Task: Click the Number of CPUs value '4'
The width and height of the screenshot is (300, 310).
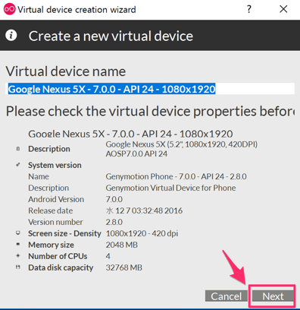Action: point(108,256)
